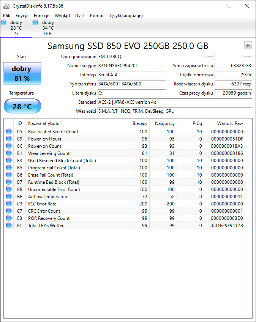Click the serial number field S21PNSAFC99420L

coord(131,66)
